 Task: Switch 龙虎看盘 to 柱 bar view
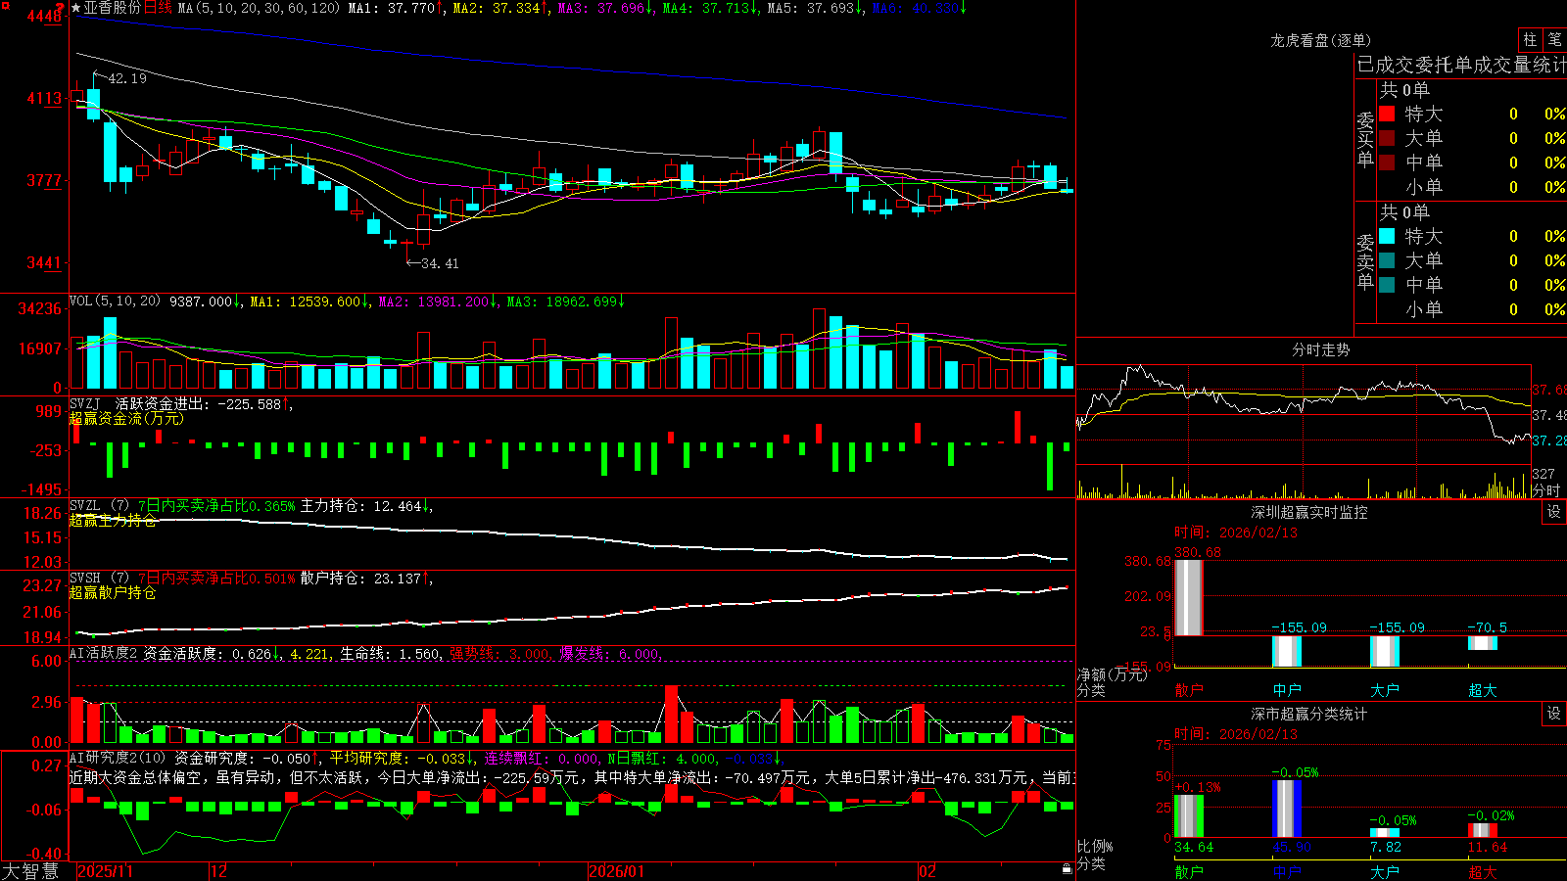click(1530, 39)
